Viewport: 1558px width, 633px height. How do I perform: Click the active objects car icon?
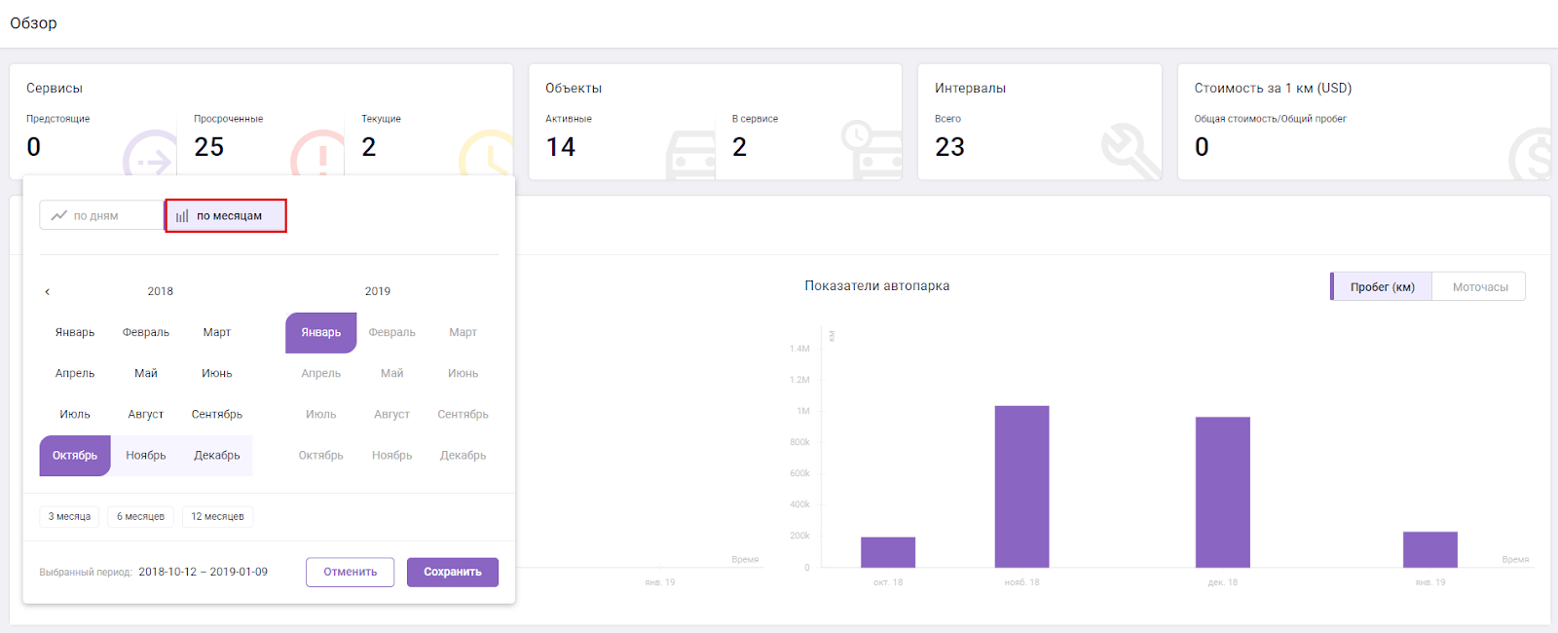click(x=690, y=156)
